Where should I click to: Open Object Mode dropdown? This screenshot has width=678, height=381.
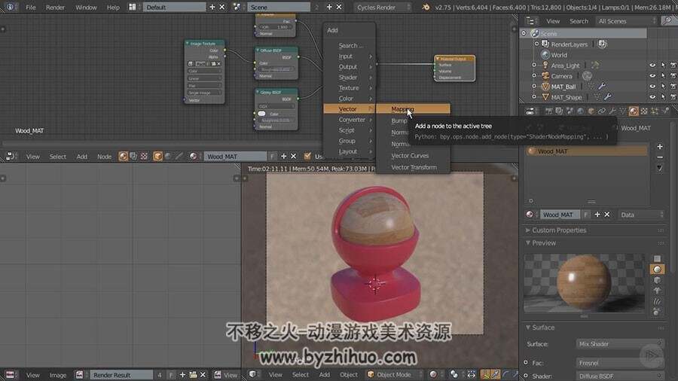point(393,374)
